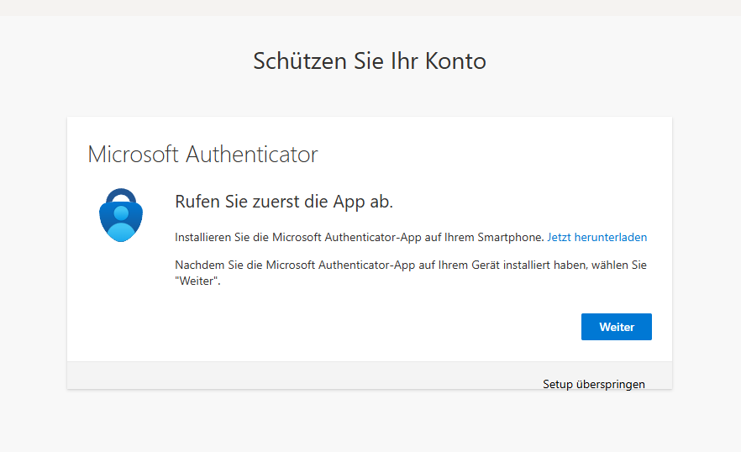The width and height of the screenshot is (741, 452).
Task: Click the Schützen Sie Ihr Konto heading
Action: click(370, 61)
